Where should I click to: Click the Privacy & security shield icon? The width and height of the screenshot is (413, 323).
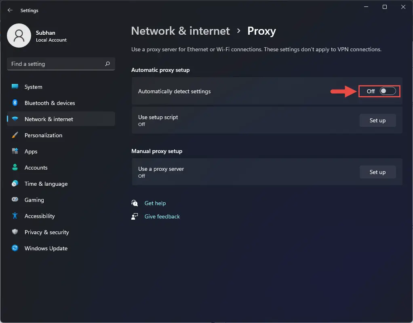pyautogui.click(x=15, y=232)
